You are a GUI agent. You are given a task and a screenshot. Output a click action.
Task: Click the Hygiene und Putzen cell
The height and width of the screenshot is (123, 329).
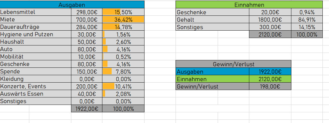[x=36, y=34]
